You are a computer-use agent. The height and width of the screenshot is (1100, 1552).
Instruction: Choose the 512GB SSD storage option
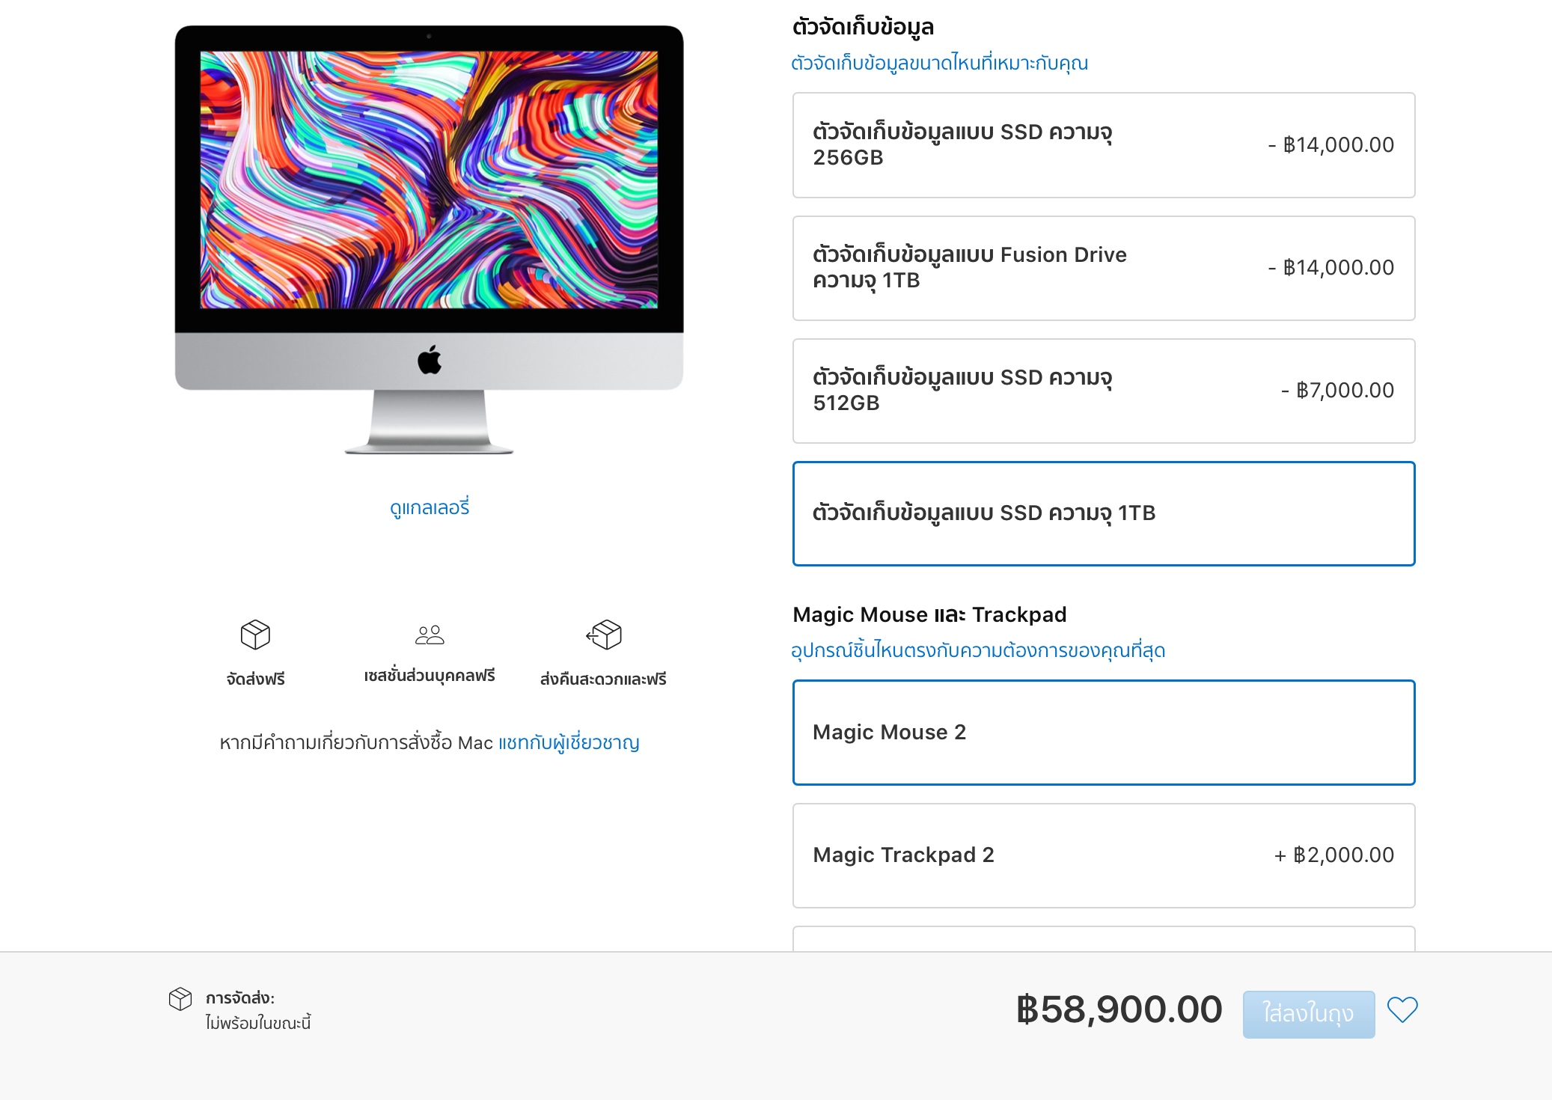[1103, 391]
